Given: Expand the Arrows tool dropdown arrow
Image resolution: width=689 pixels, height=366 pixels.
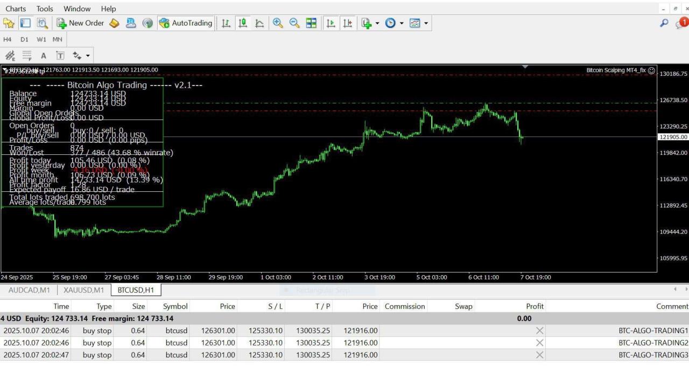Looking at the screenshot, I should [x=88, y=55].
